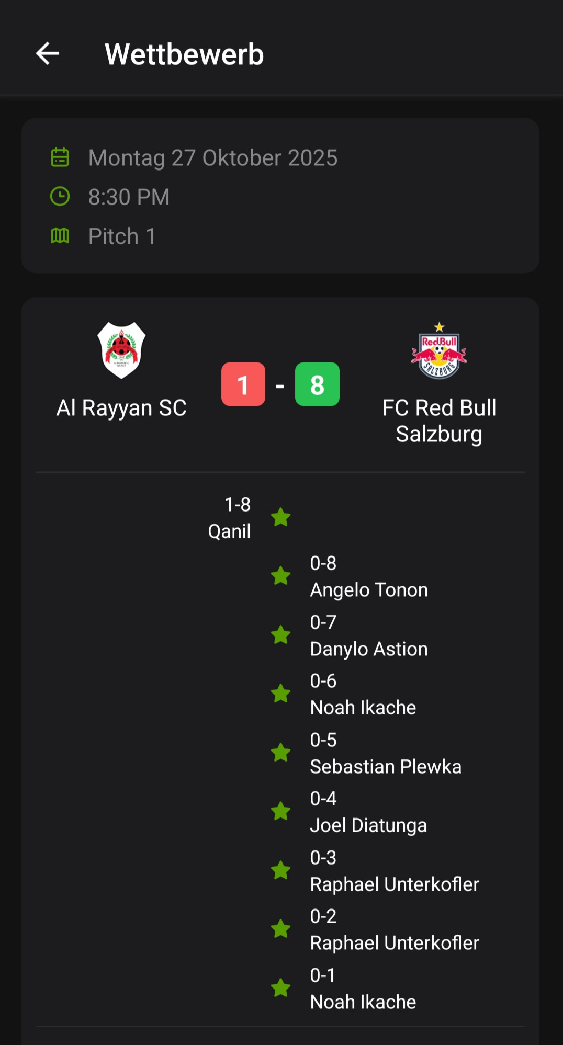Screen dimensions: 563x1045
Task: Click the pitch map icon
Action: (60, 236)
